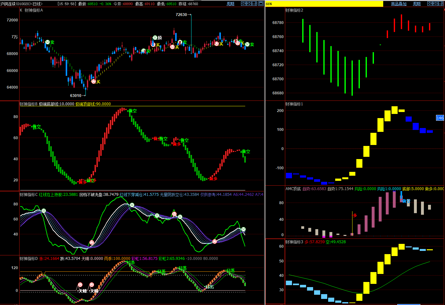
Task: Open 周期 period selector on right chart
Action: [417, 4]
